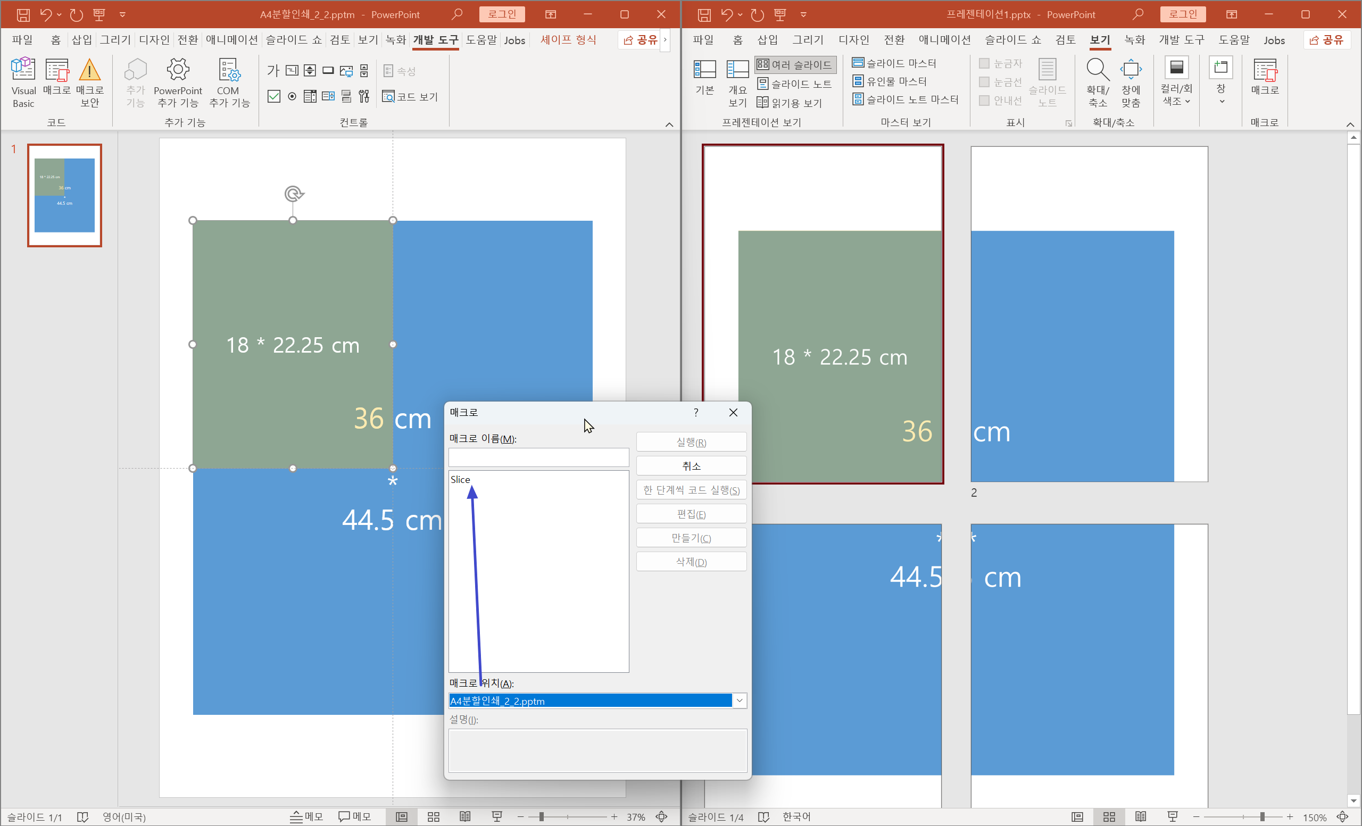Click zoom slider in left status bar
This screenshot has width=1362, height=826.
(x=542, y=816)
